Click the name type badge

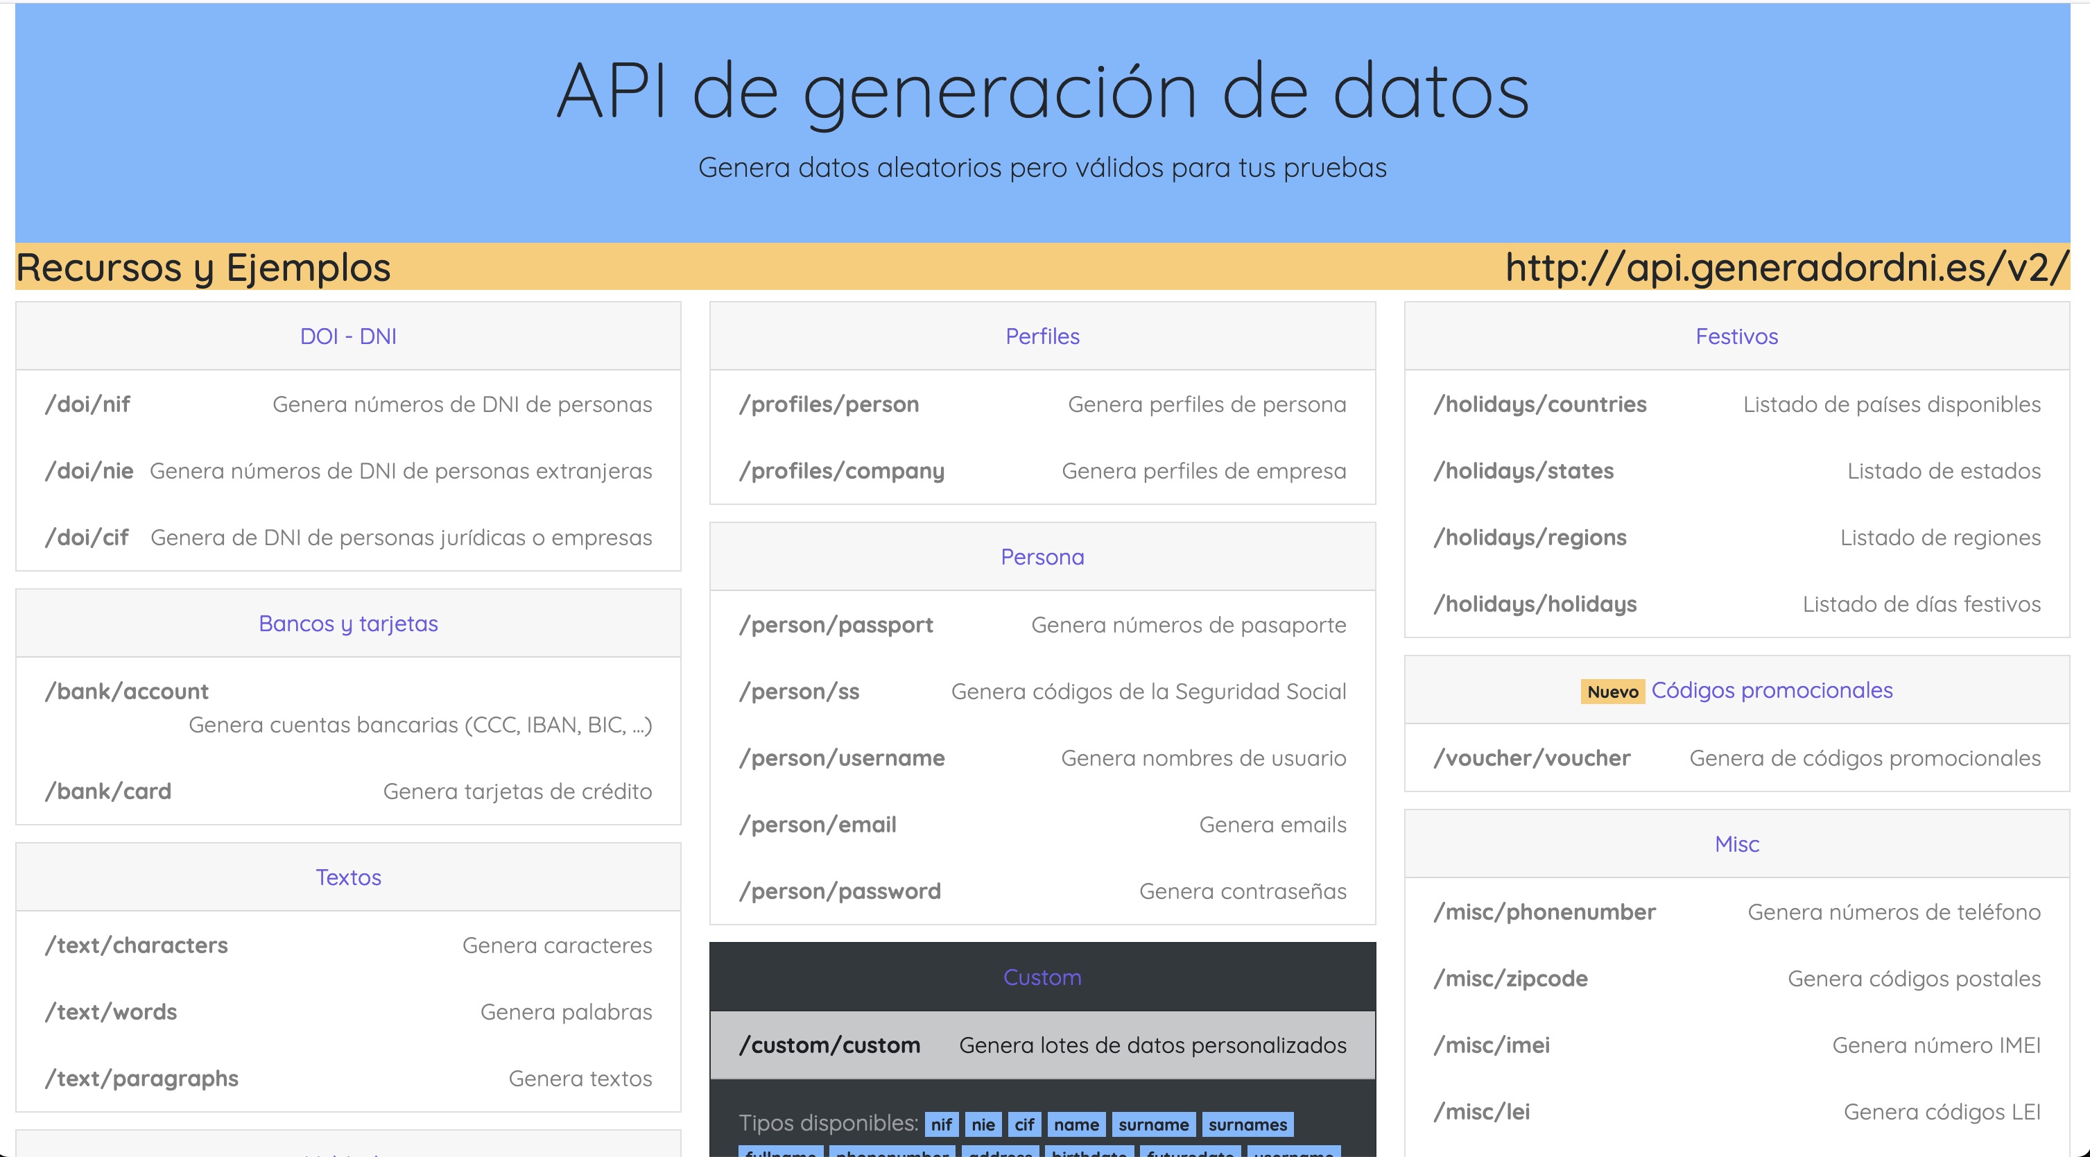(1076, 1124)
